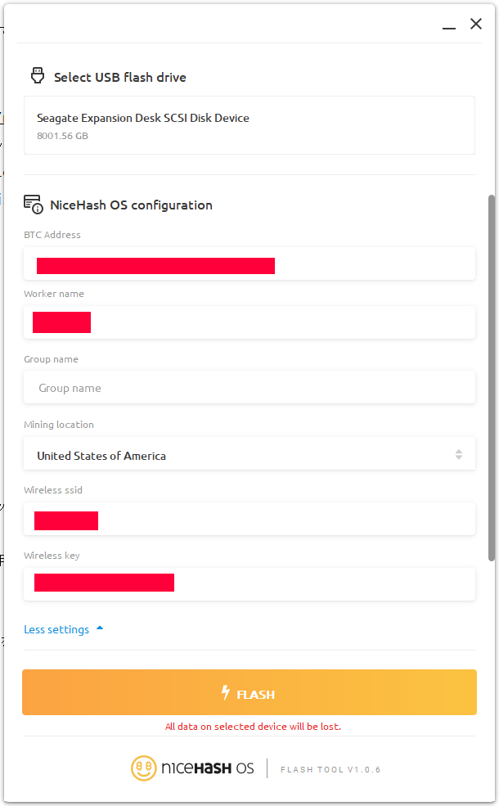Click the vertical scrollbar thumb
The height and width of the screenshot is (806, 499).
pyautogui.click(x=491, y=376)
